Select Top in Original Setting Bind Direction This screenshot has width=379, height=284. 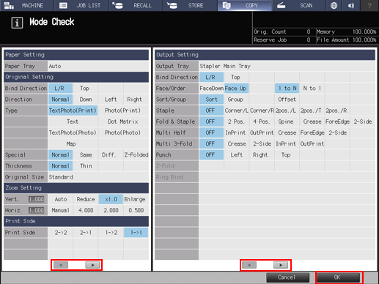tap(85, 89)
